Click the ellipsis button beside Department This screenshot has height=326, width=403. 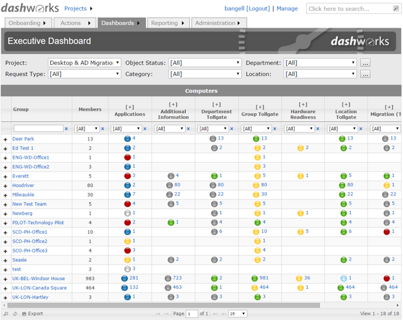pyautogui.click(x=365, y=63)
